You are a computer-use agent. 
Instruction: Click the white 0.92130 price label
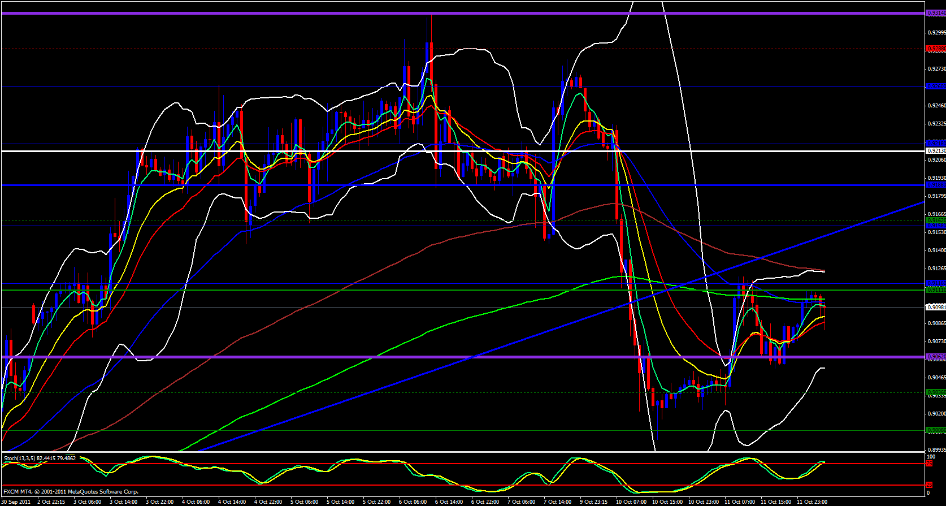[935, 151]
